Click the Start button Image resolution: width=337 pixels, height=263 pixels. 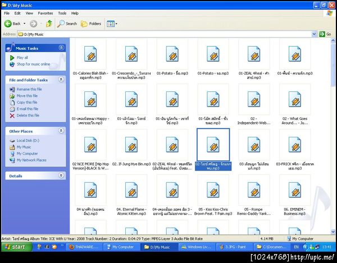pos(16,247)
